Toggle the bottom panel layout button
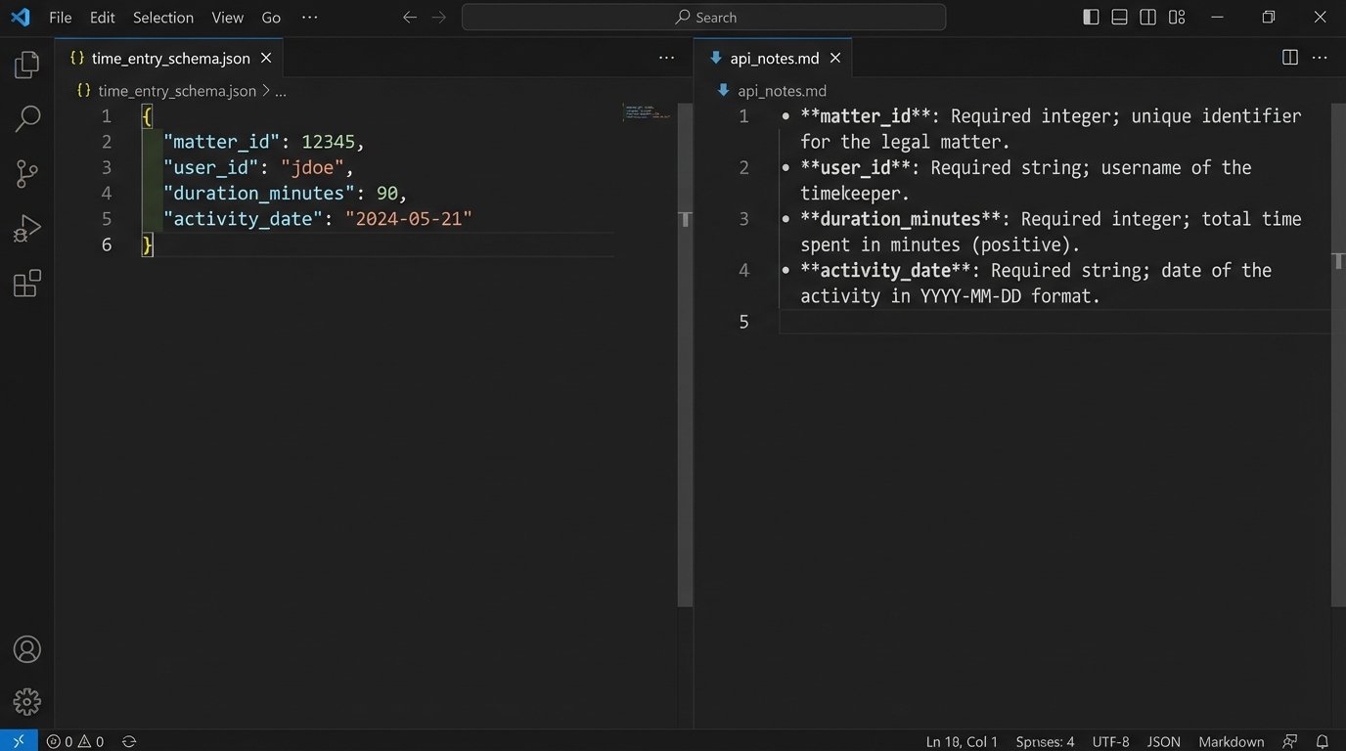Image resolution: width=1346 pixels, height=751 pixels. [1119, 18]
